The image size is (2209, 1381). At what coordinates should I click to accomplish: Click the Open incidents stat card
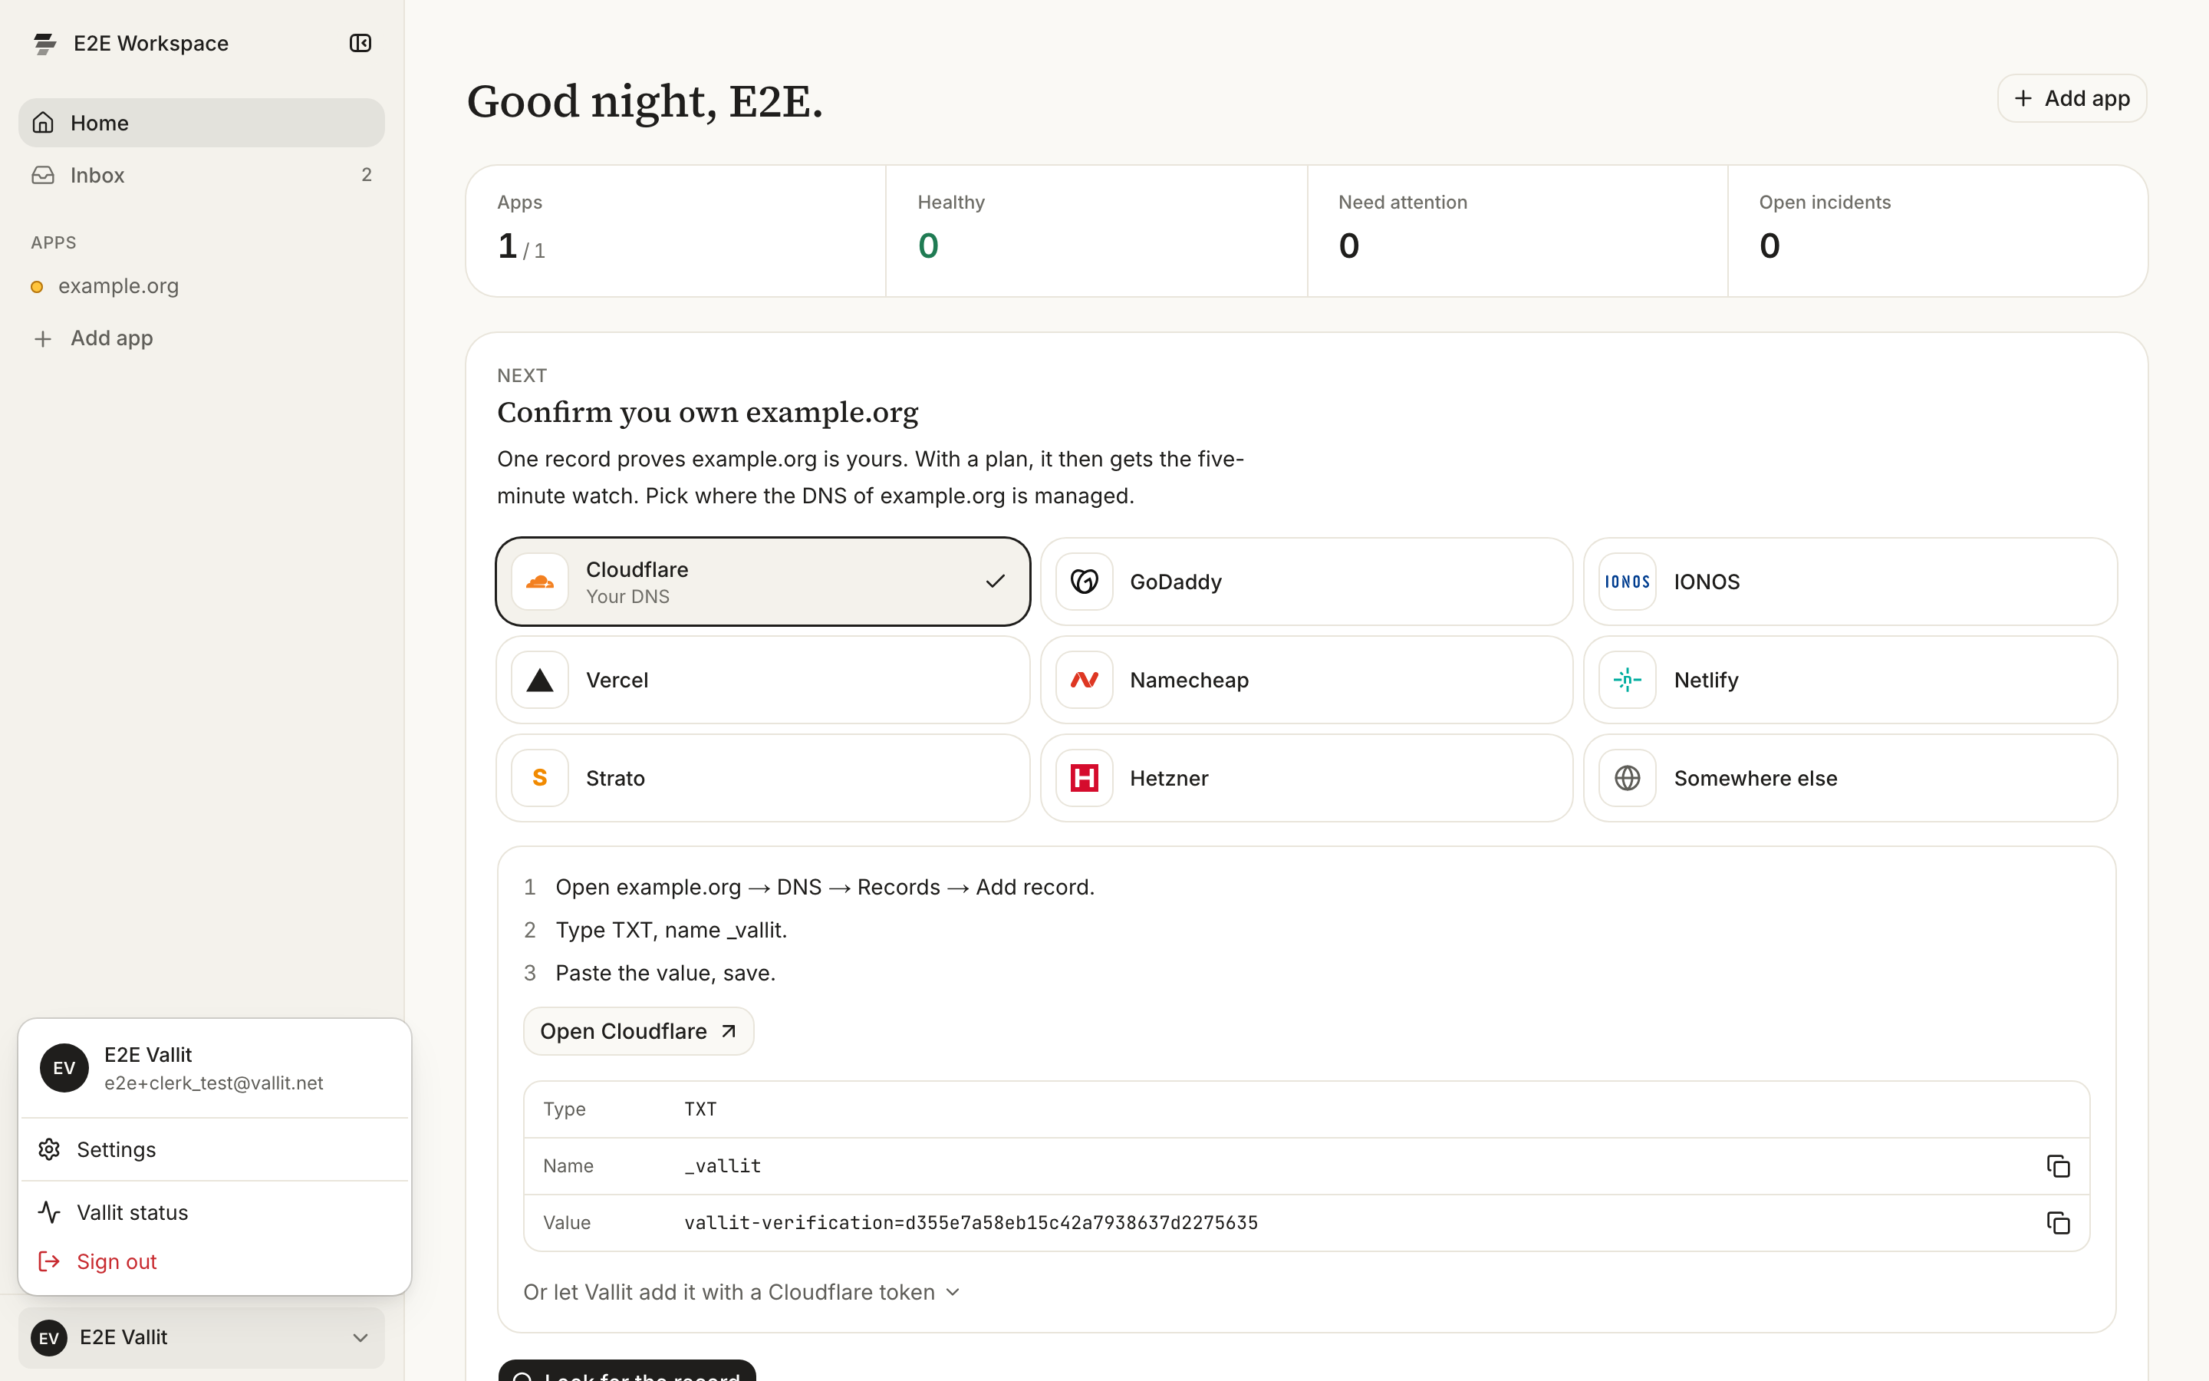1938,231
